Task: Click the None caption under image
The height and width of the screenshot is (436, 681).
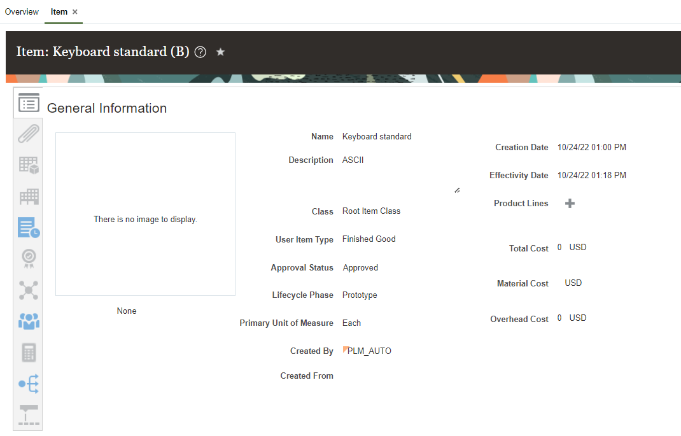Action: click(127, 311)
